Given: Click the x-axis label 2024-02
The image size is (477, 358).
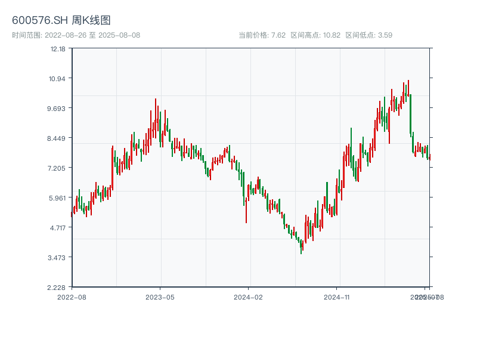Looking at the screenshot, I should coord(248,297).
